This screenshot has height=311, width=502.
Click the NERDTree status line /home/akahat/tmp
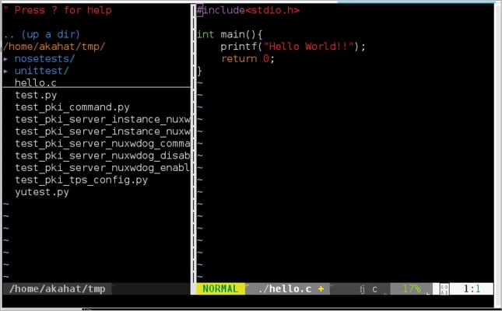58,289
